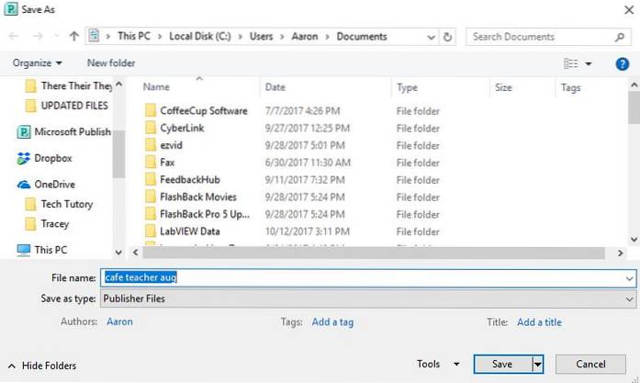Screen dimensions: 640x383
Task: Sort by the Name column header
Action: [x=157, y=88]
